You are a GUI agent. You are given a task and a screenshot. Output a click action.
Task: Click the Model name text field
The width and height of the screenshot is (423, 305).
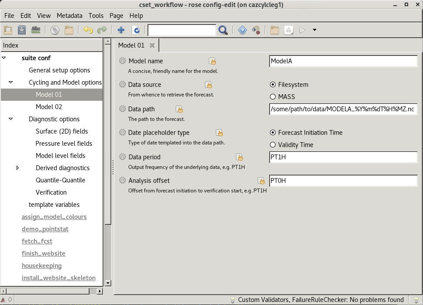pos(344,61)
